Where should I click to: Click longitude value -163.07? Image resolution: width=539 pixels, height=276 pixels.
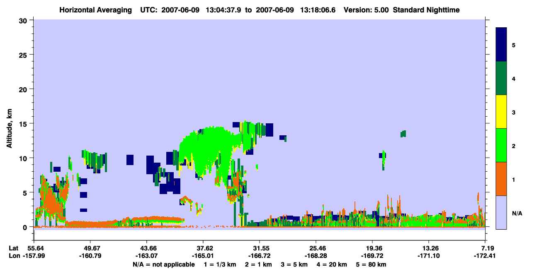coord(146,256)
